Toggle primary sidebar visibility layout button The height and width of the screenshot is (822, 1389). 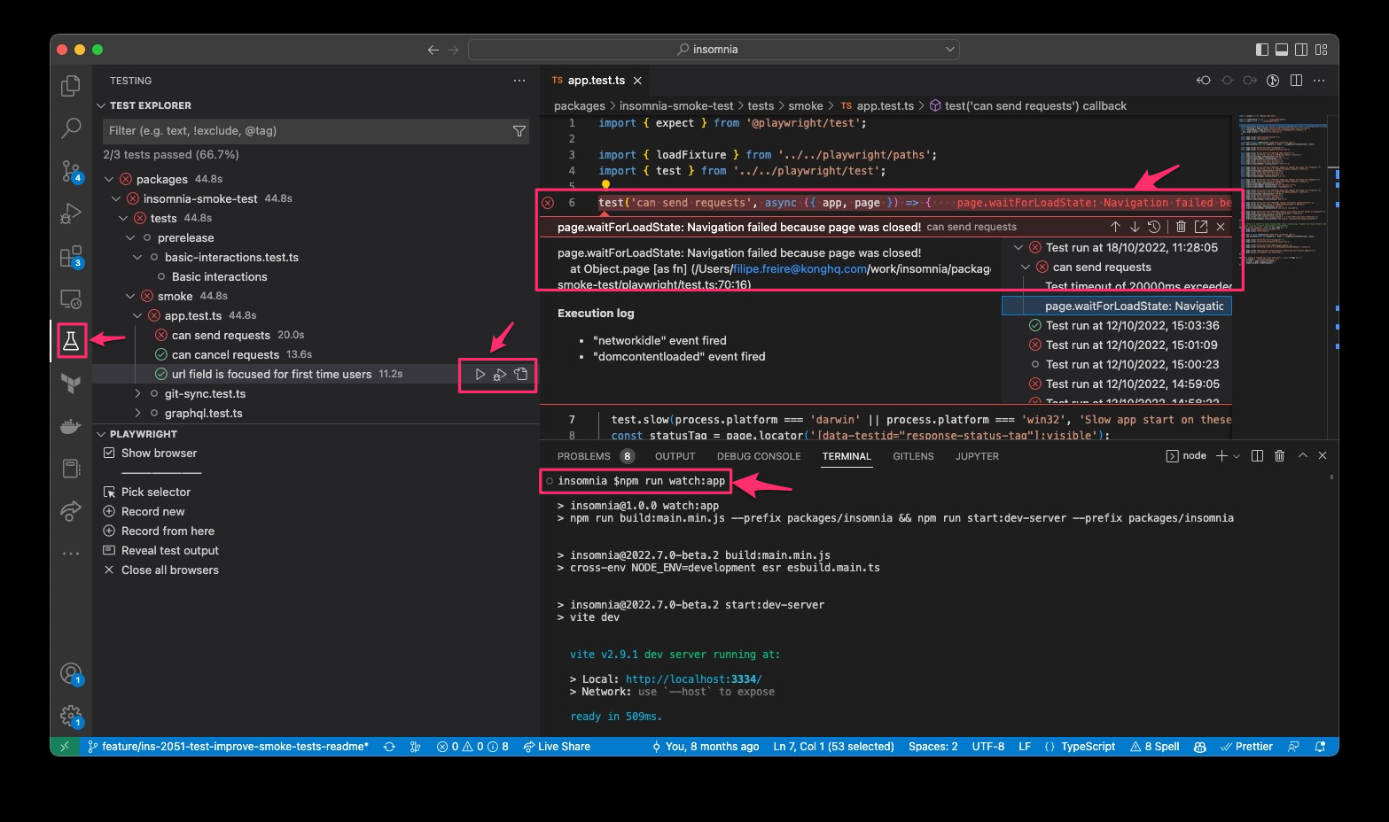point(1262,50)
